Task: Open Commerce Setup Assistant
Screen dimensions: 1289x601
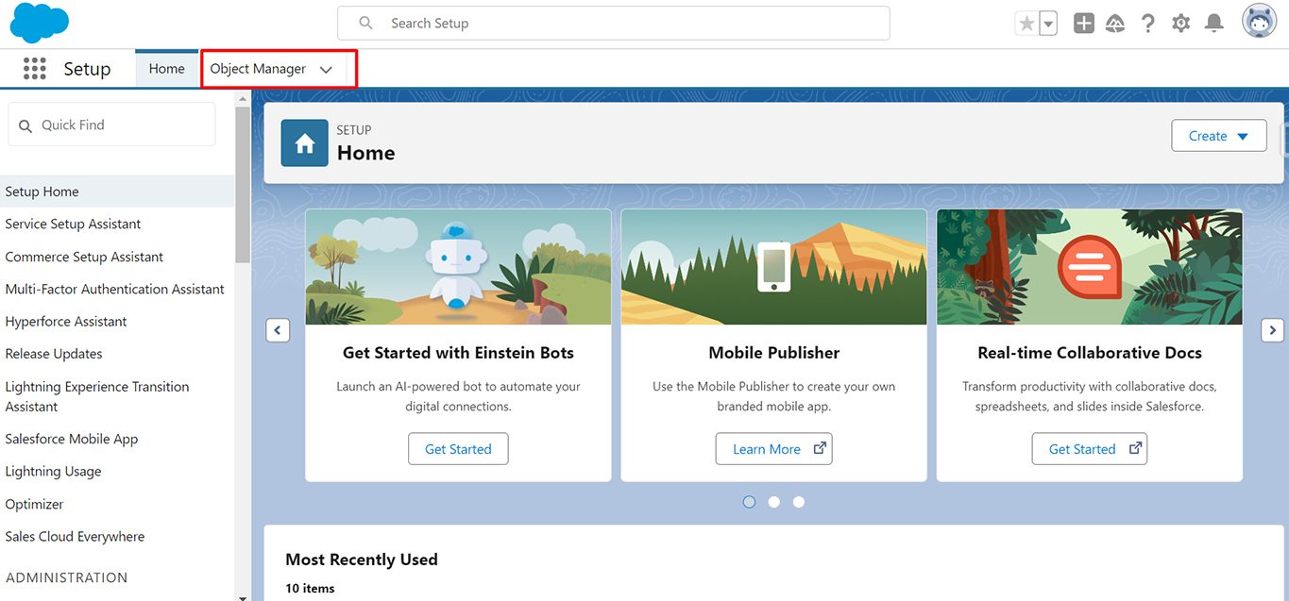Action: coord(84,257)
